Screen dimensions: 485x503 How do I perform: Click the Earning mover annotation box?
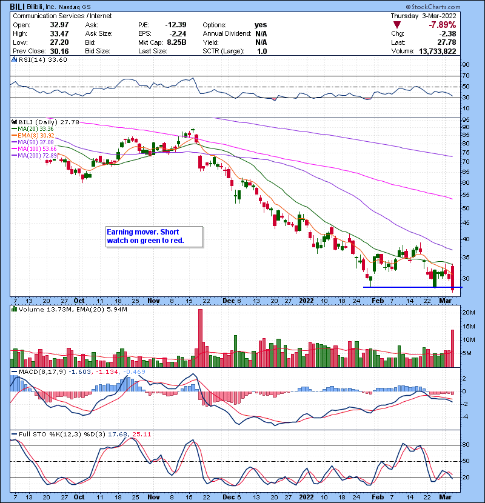click(155, 236)
